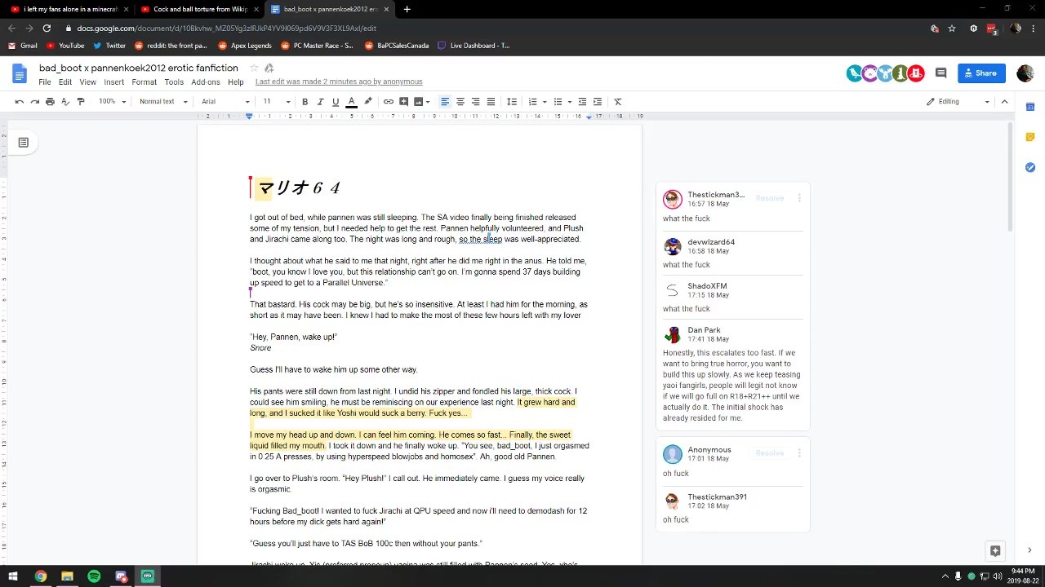
Task: Toggle italic formatting
Action: 320,102
